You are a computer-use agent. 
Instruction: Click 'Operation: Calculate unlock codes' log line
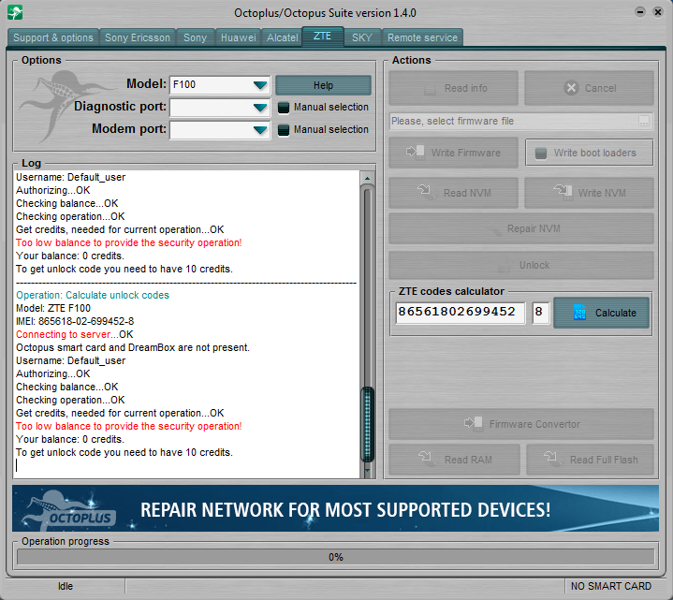pos(93,295)
